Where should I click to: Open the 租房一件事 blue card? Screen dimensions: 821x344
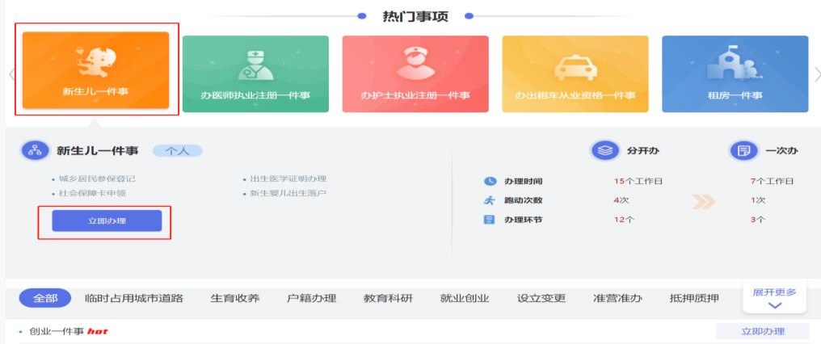(734, 73)
